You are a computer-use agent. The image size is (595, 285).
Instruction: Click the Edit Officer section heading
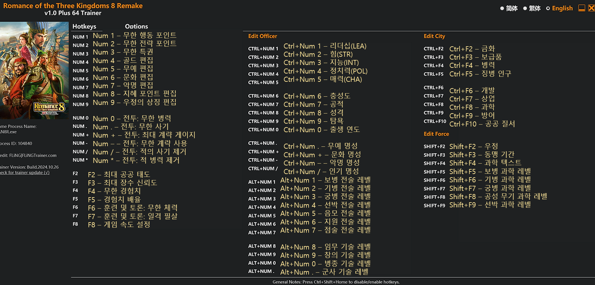263,36
